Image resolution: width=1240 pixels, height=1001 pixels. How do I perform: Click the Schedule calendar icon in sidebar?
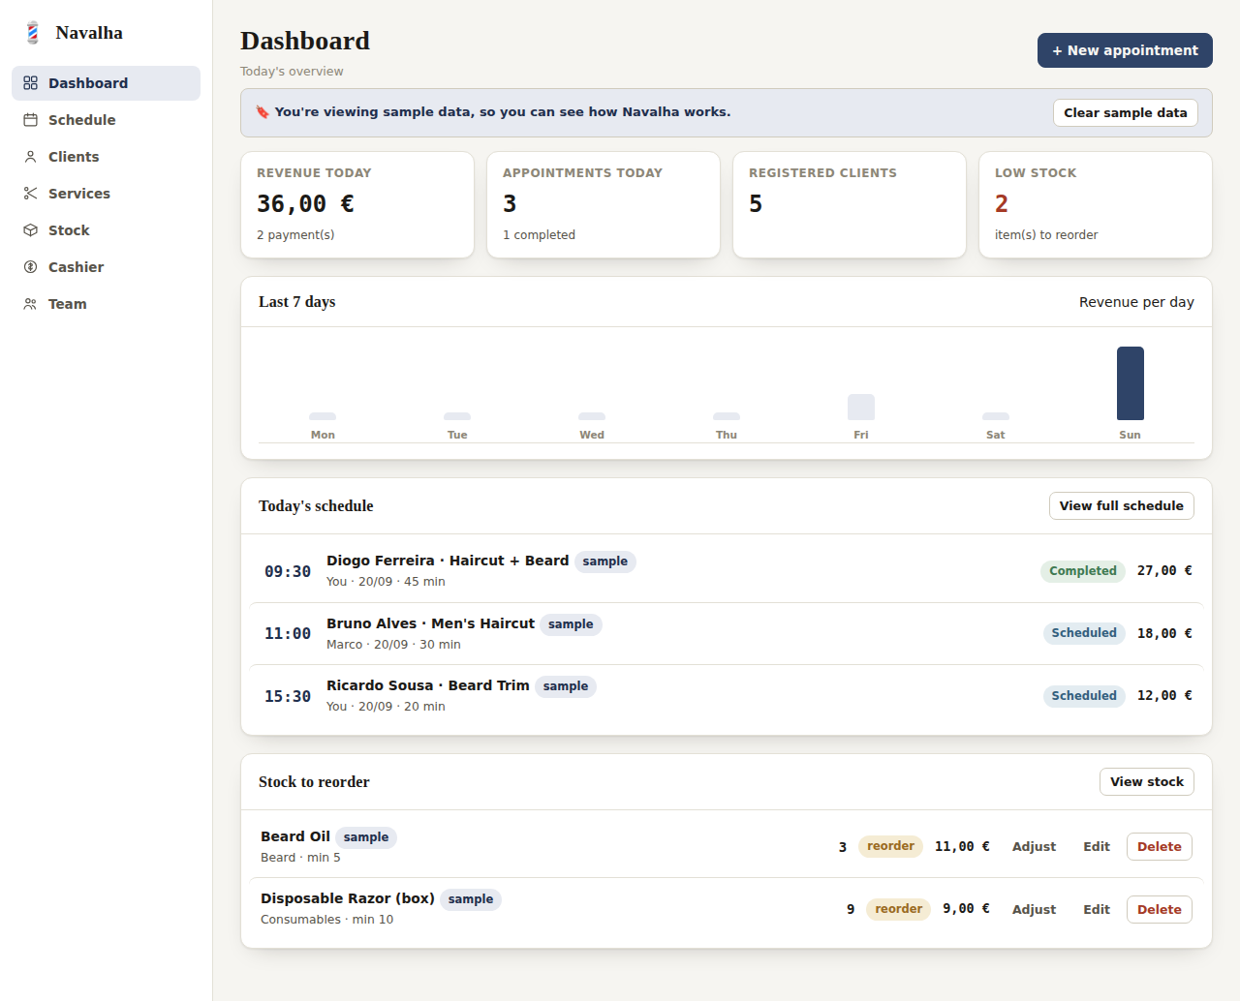(30, 120)
